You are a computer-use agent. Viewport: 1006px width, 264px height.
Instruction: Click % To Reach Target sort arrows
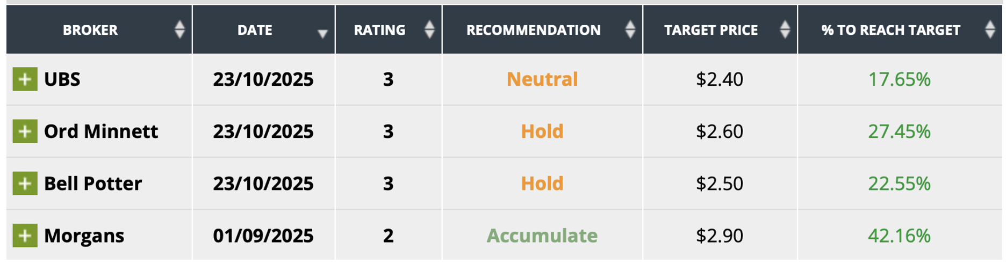(x=989, y=30)
